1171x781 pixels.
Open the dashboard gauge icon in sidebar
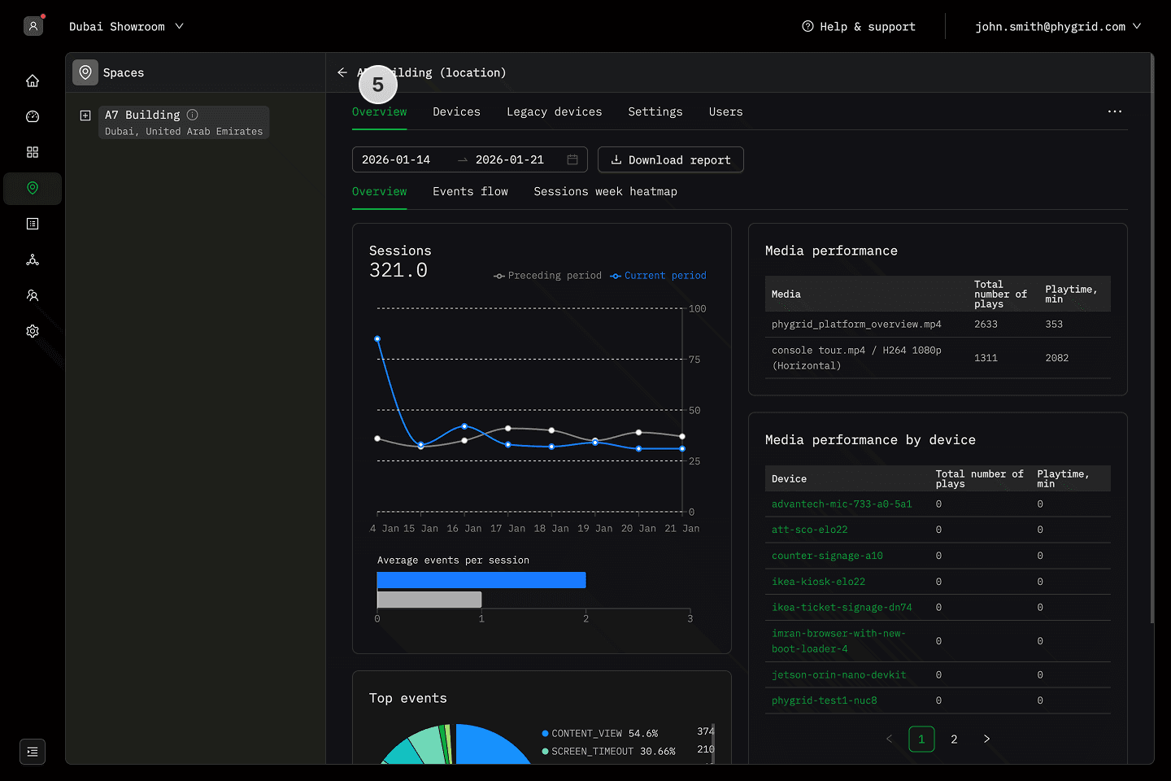[x=33, y=116]
